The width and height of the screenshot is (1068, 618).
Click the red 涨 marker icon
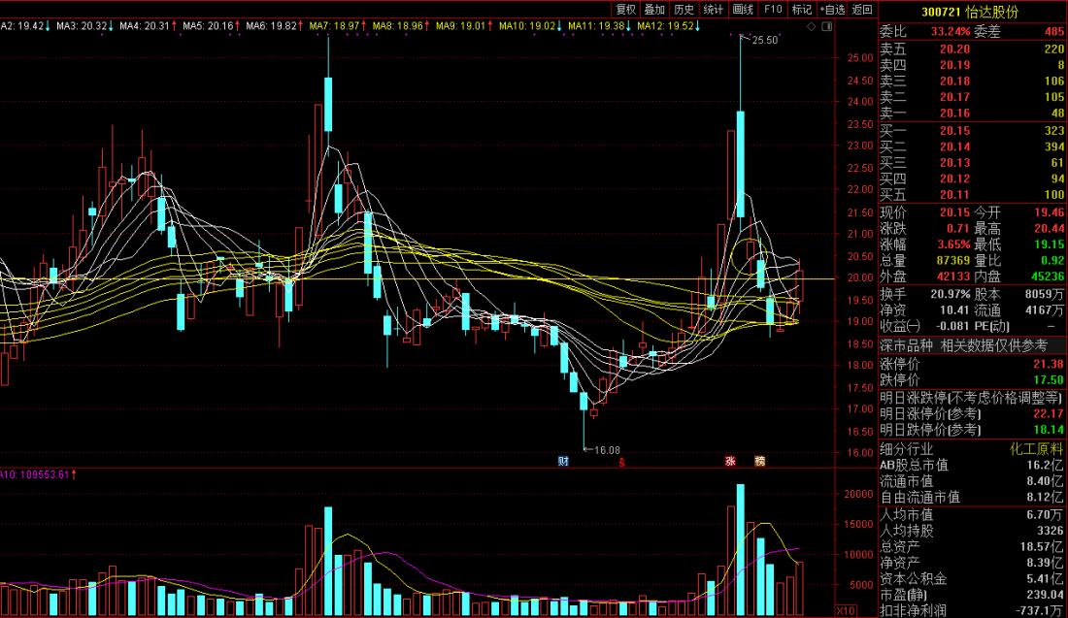pos(730,461)
